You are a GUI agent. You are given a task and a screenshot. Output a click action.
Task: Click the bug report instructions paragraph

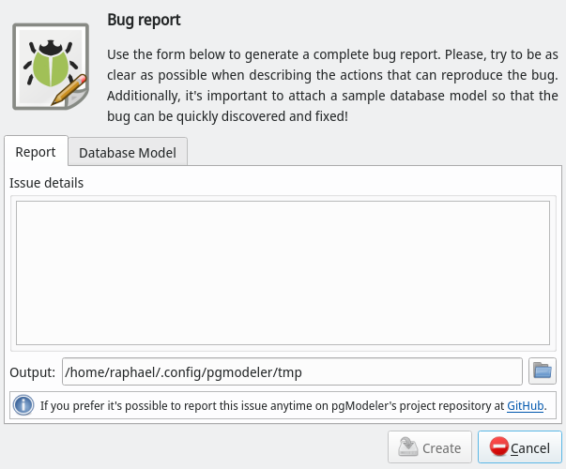coord(332,85)
